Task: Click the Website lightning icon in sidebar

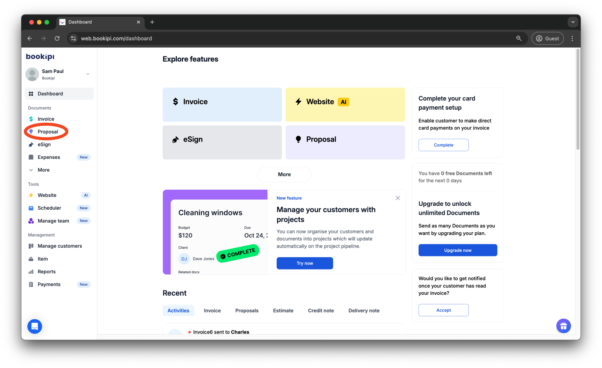Action: pos(31,195)
